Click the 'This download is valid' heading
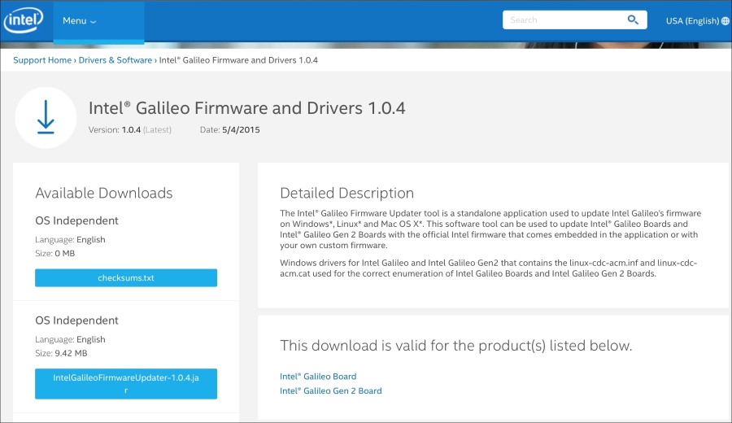 [x=456, y=346]
